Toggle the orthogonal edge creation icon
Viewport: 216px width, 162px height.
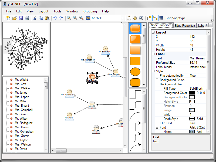pos(149,18)
